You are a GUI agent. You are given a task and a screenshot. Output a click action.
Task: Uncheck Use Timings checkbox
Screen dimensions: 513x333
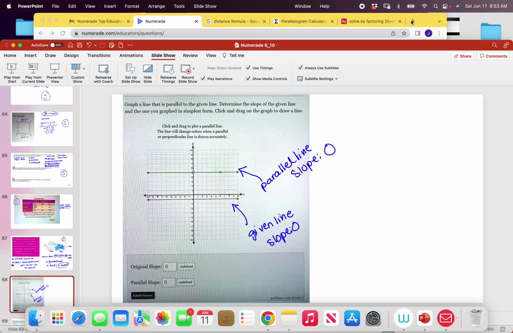(248, 67)
